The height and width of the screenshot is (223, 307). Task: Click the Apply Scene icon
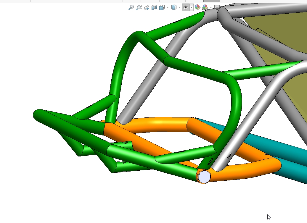click(x=205, y=7)
